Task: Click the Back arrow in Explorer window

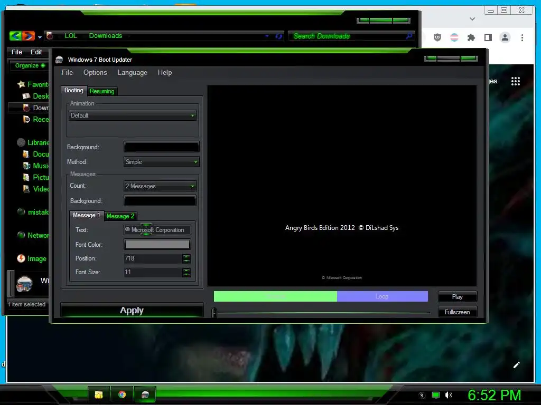Action: pyautogui.click(x=15, y=35)
